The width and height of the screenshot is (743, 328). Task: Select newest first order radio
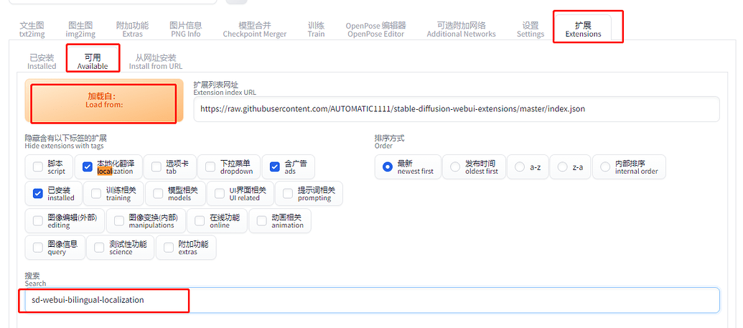point(388,167)
